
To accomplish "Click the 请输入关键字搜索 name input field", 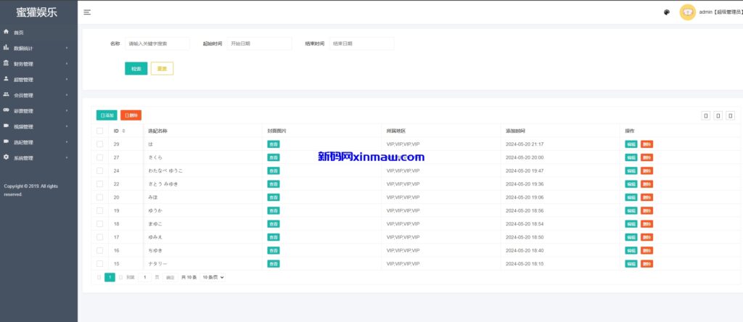I will [157, 44].
